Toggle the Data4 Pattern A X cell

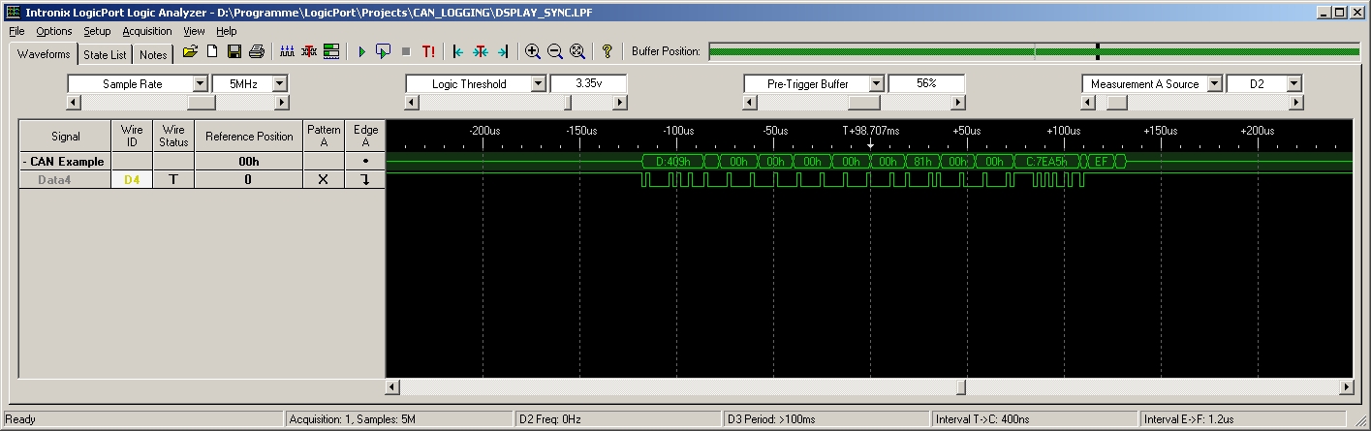coord(324,179)
